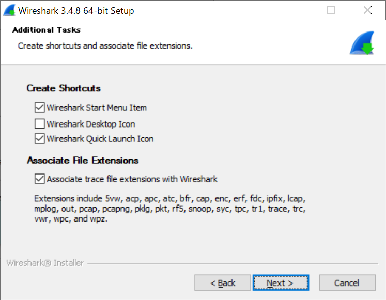Go to the Next step
This screenshot has height=300, width=386.
pos(281,283)
